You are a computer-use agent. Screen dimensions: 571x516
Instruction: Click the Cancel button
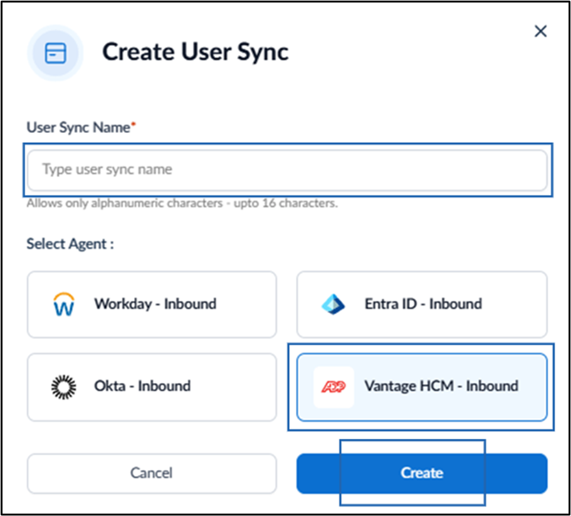[x=152, y=473]
